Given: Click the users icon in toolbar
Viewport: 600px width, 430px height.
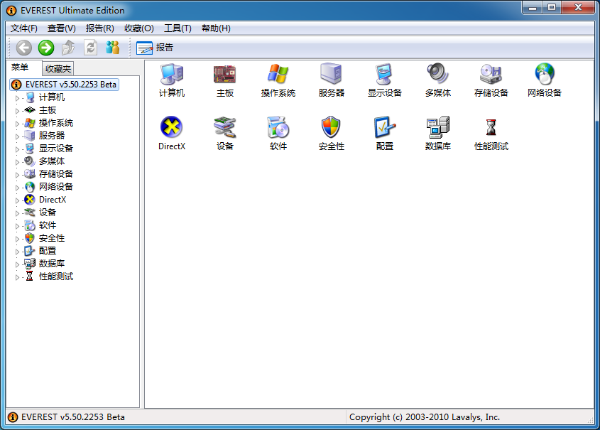Looking at the screenshot, I should coord(113,48).
